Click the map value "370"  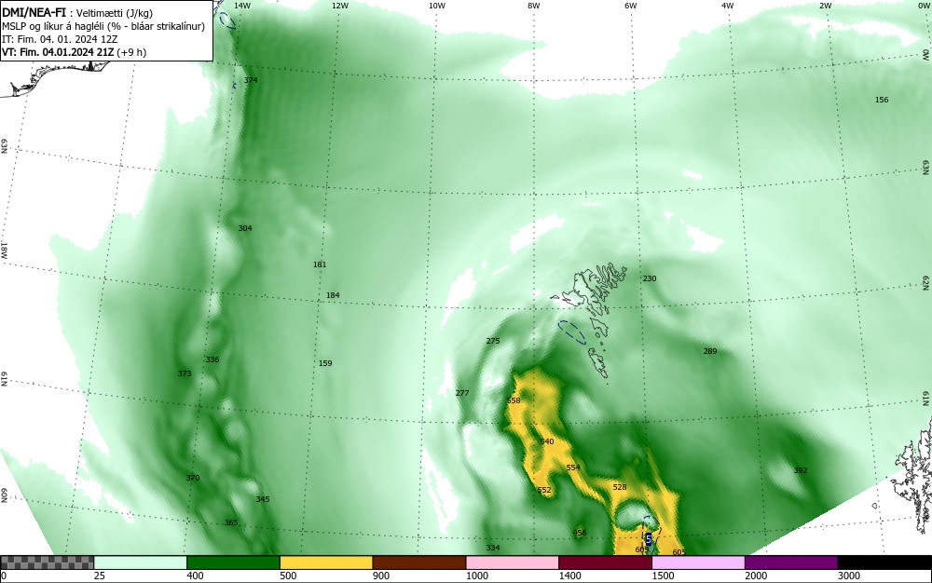(193, 478)
